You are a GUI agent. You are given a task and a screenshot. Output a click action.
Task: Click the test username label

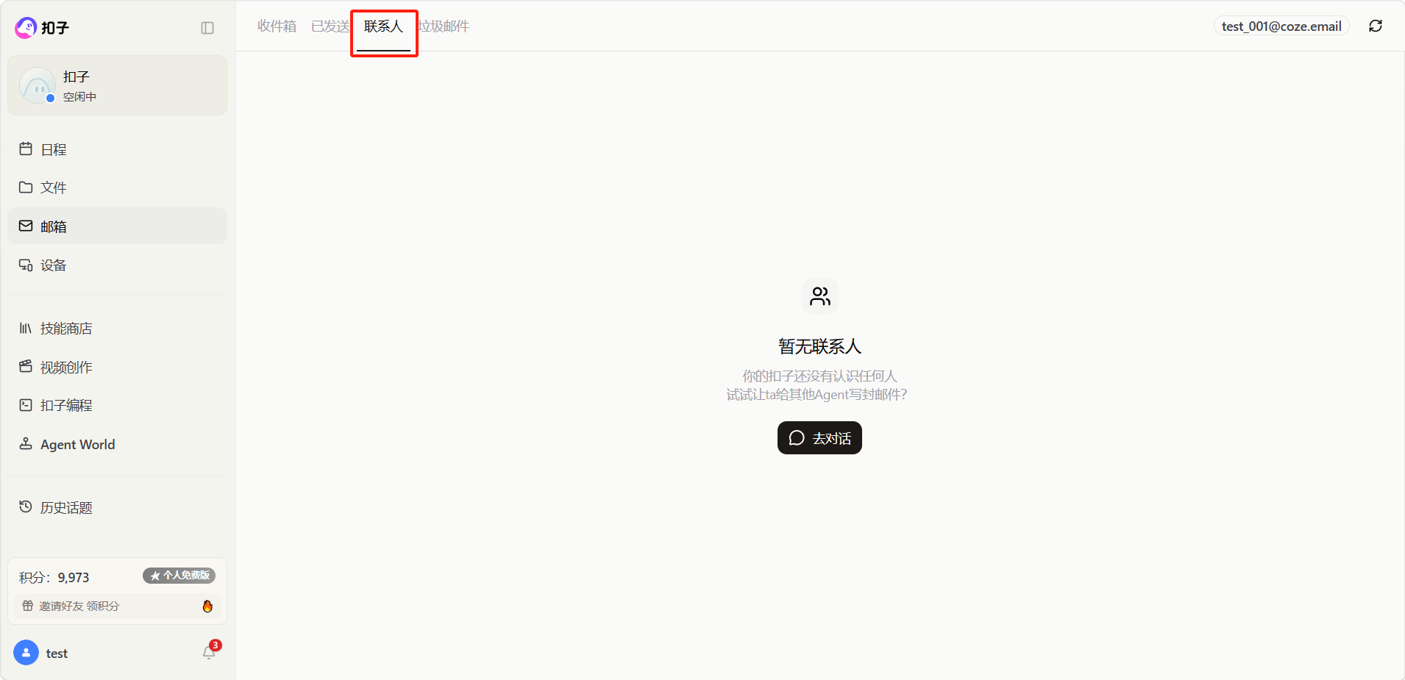click(57, 654)
